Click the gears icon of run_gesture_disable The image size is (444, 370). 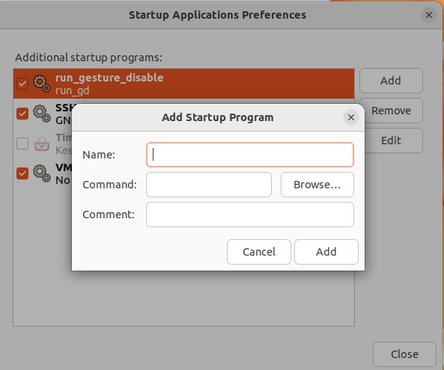[42, 84]
